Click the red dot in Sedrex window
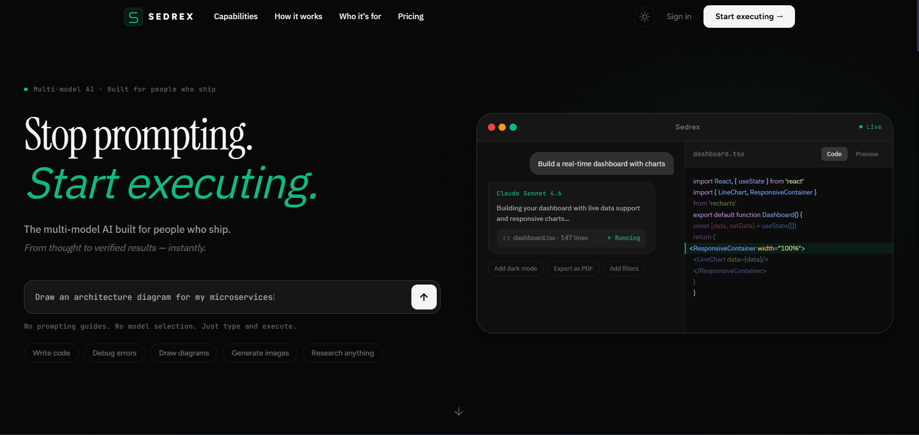 [x=491, y=127]
